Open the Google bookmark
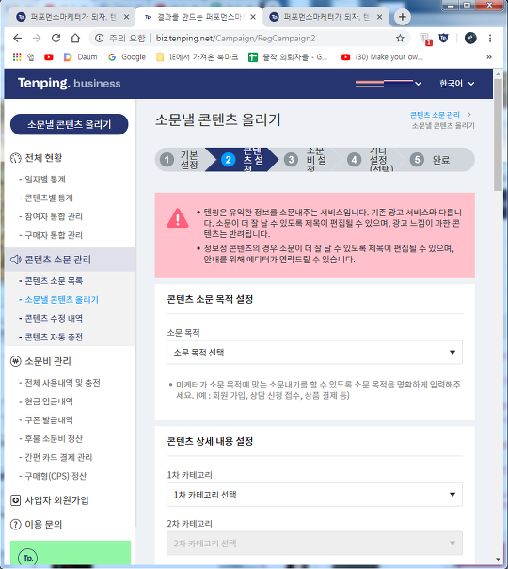The image size is (508, 569). (127, 57)
